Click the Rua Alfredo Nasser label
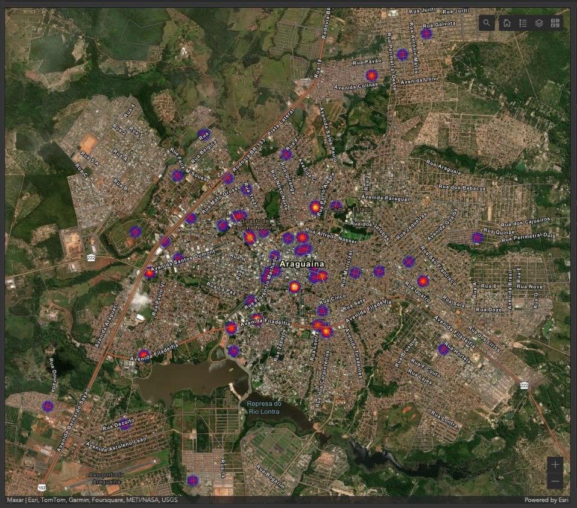The height and width of the screenshot is (508, 577). (331, 236)
